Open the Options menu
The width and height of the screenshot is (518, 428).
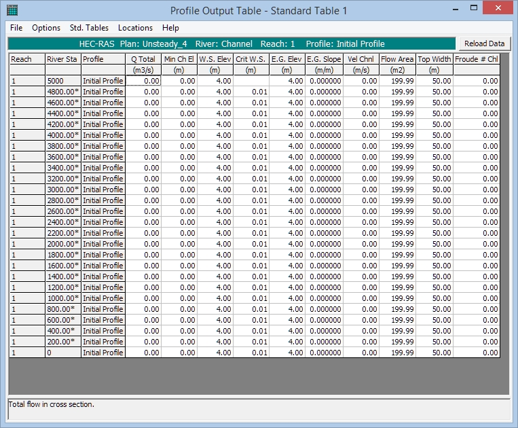click(x=46, y=28)
